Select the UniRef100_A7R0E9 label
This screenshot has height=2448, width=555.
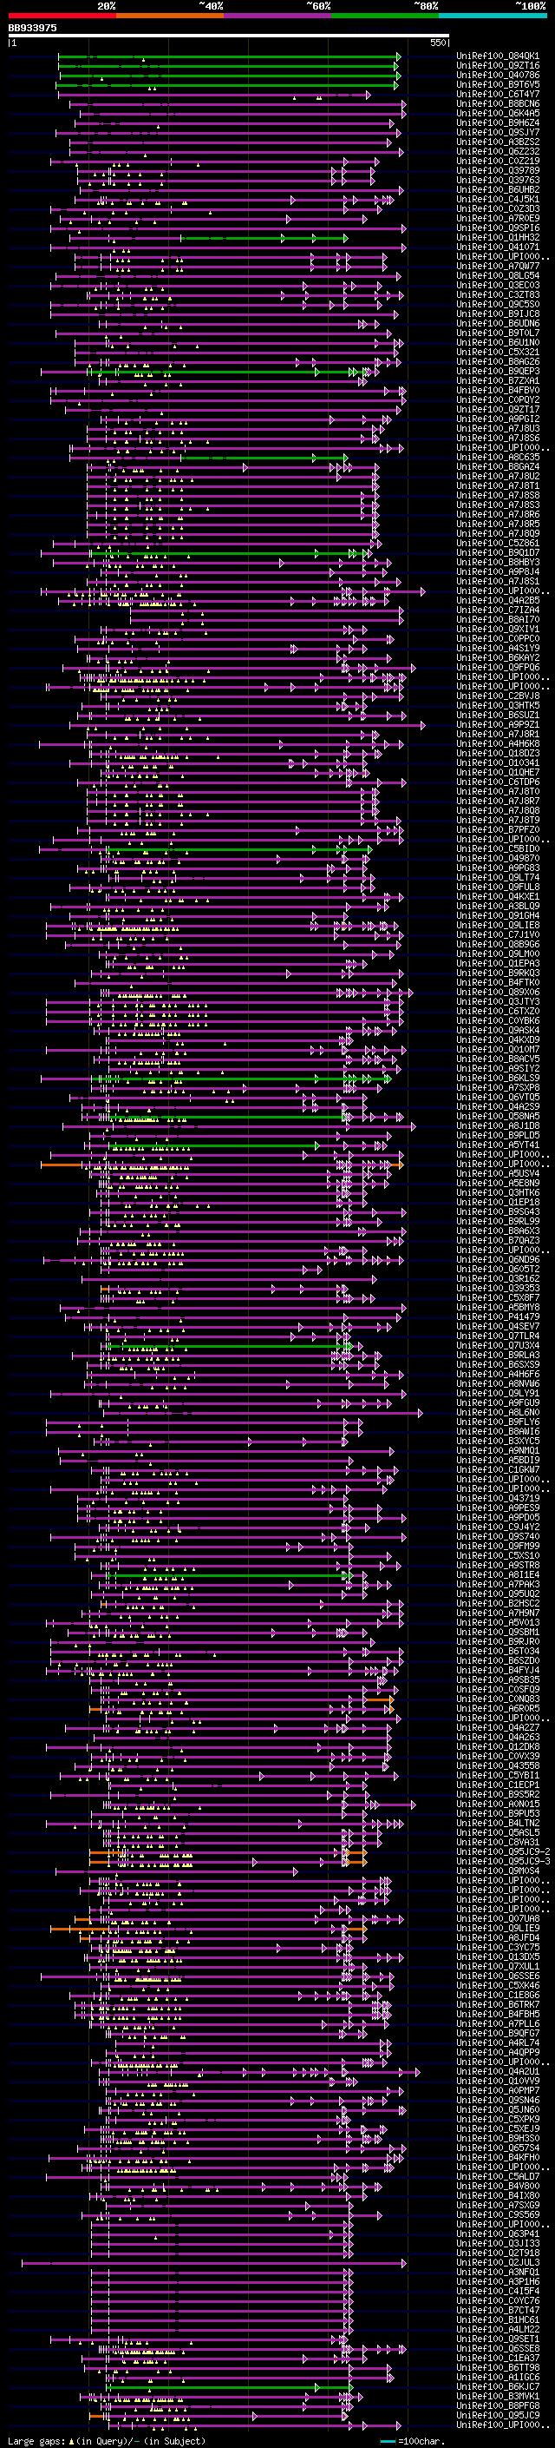498,219
